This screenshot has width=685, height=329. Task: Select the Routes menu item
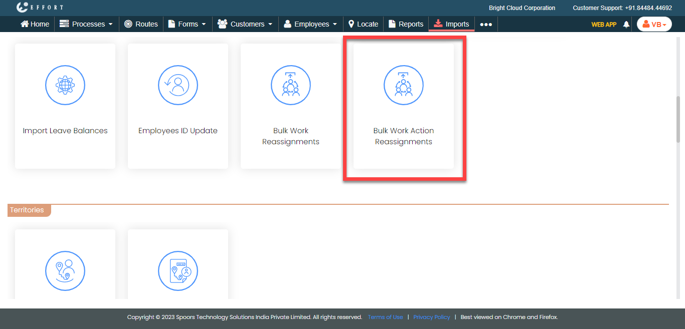141,24
